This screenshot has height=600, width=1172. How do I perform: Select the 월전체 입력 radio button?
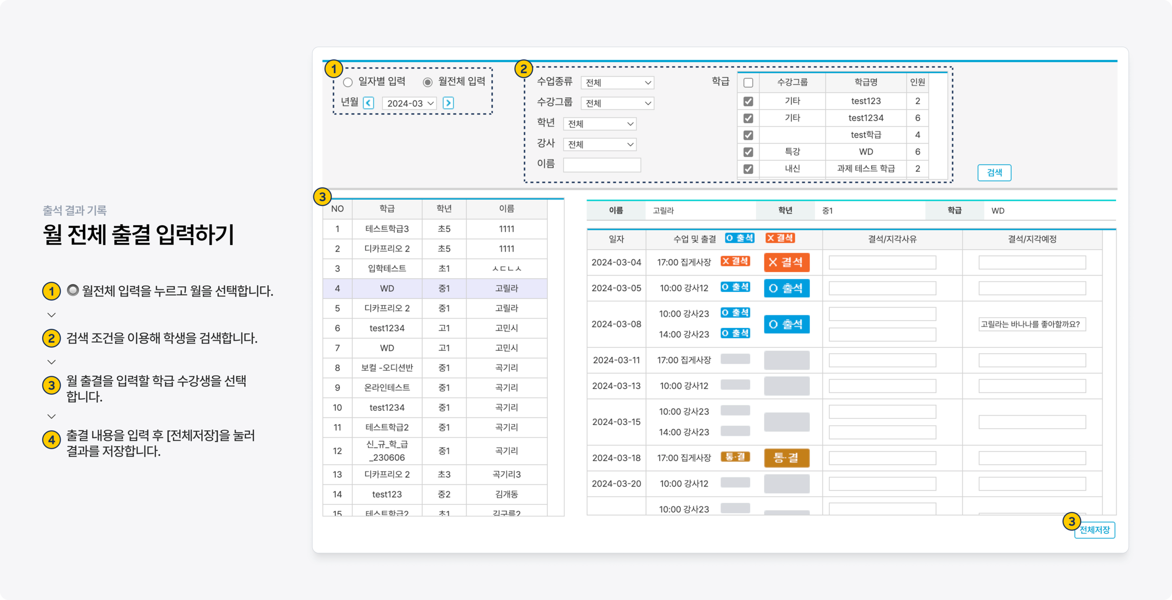pos(428,82)
